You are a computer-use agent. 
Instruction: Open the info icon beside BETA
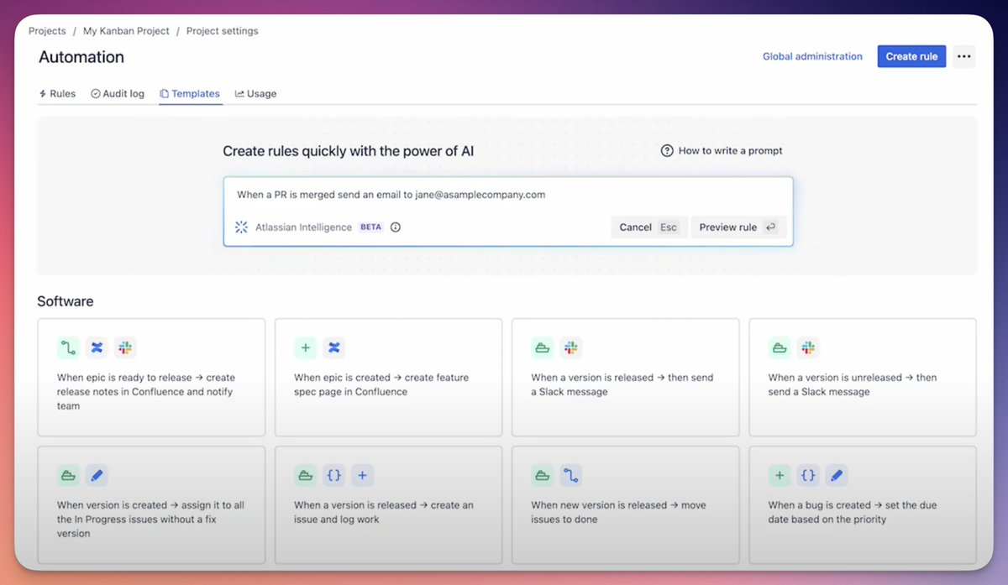(x=396, y=227)
